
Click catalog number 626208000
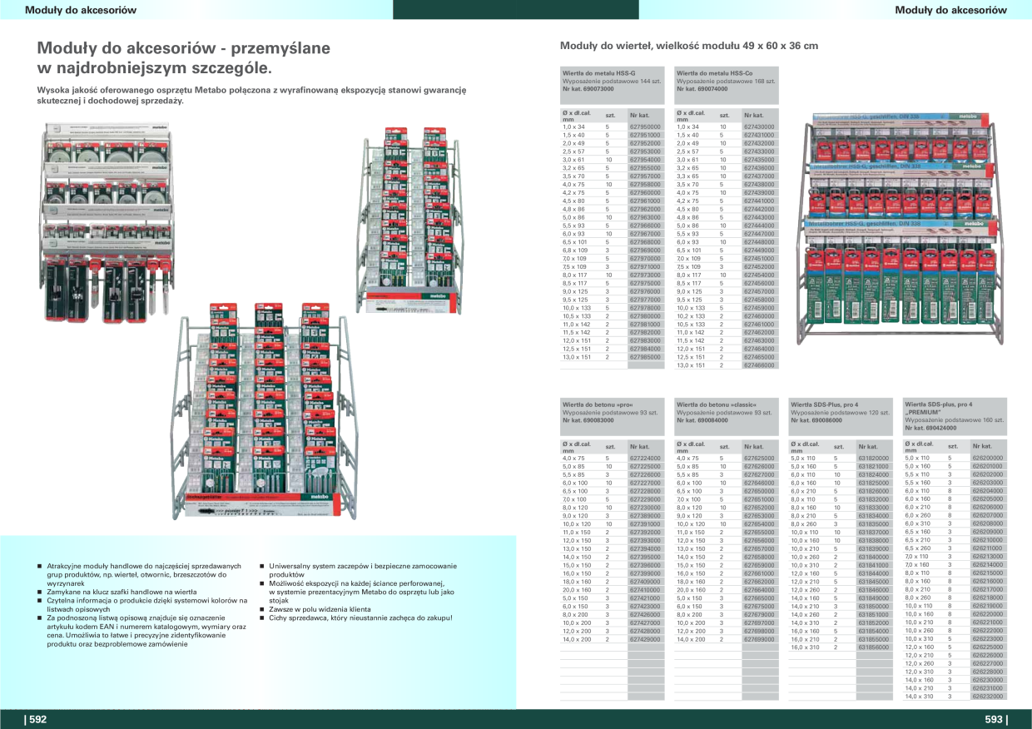[988, 523]
